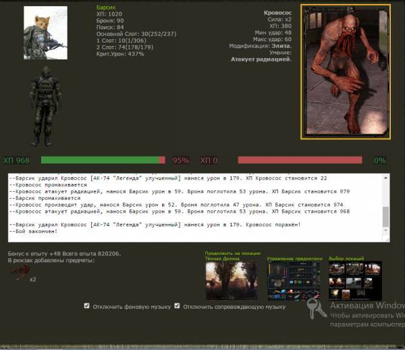Open the Управление предметами image
Screen dimensions: 405x350
pos(294,280)
